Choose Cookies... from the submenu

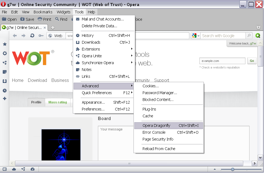pos(169,86)
